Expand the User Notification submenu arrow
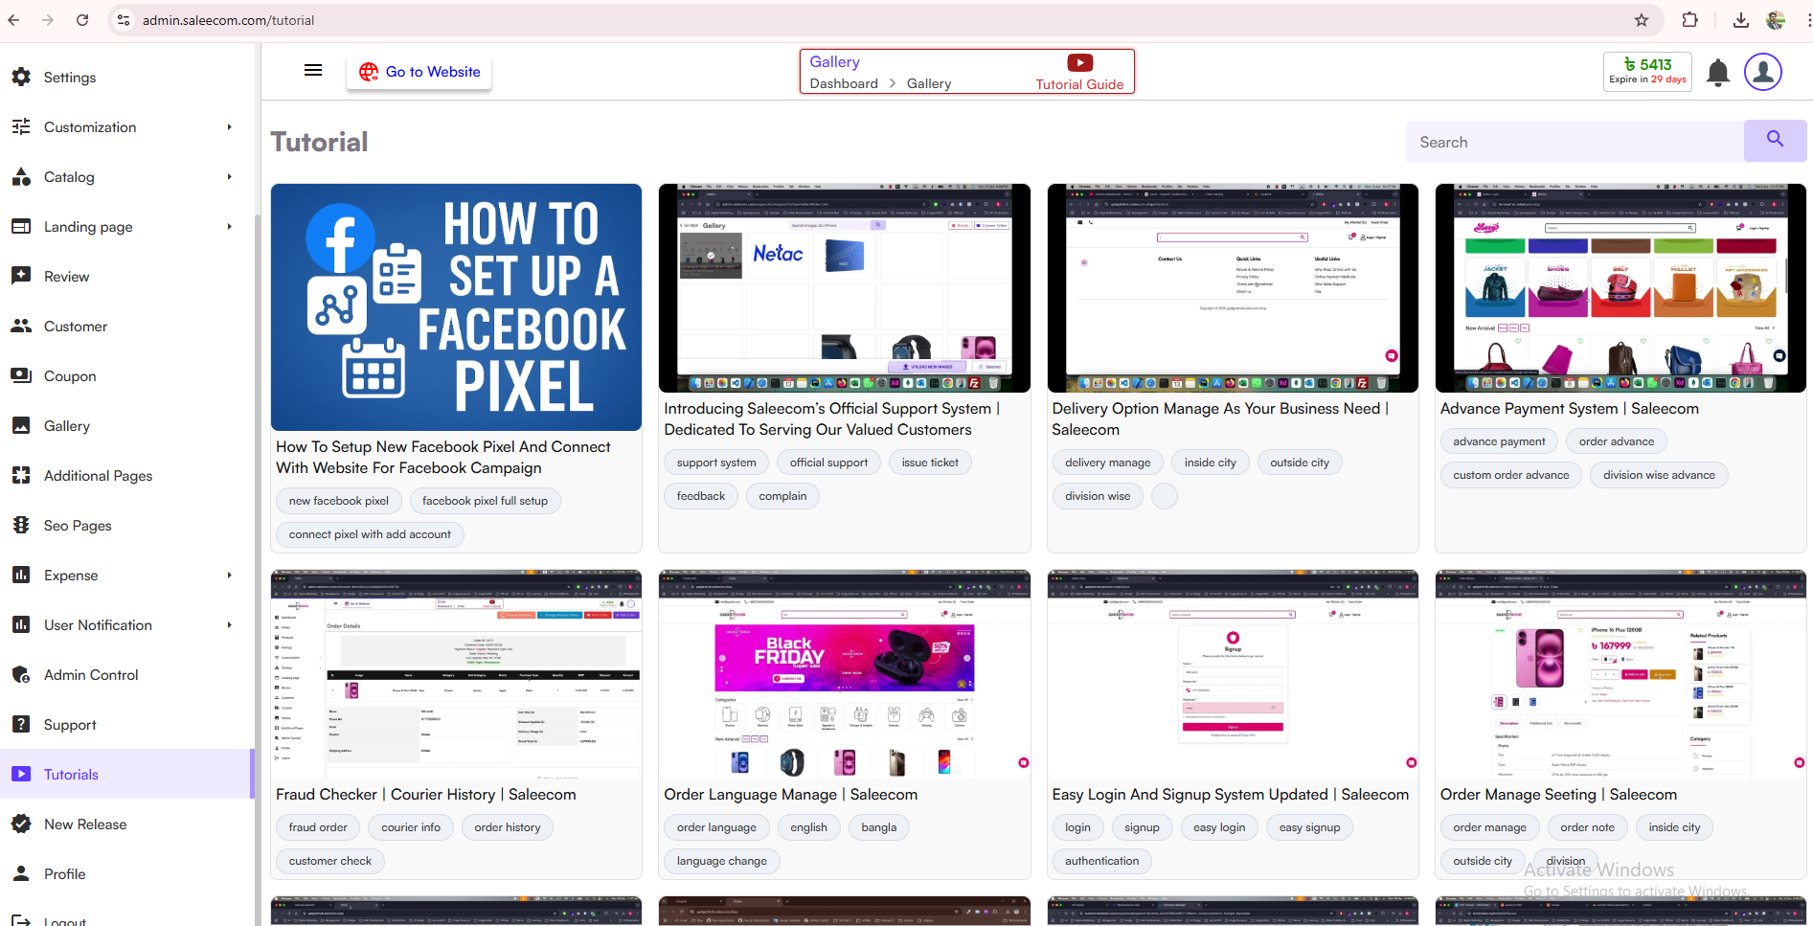This screenshot has width=1813, height=926. (x=229, y=625)
